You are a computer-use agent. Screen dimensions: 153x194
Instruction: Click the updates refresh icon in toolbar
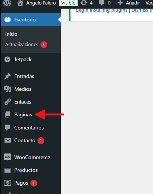[84, 3]
